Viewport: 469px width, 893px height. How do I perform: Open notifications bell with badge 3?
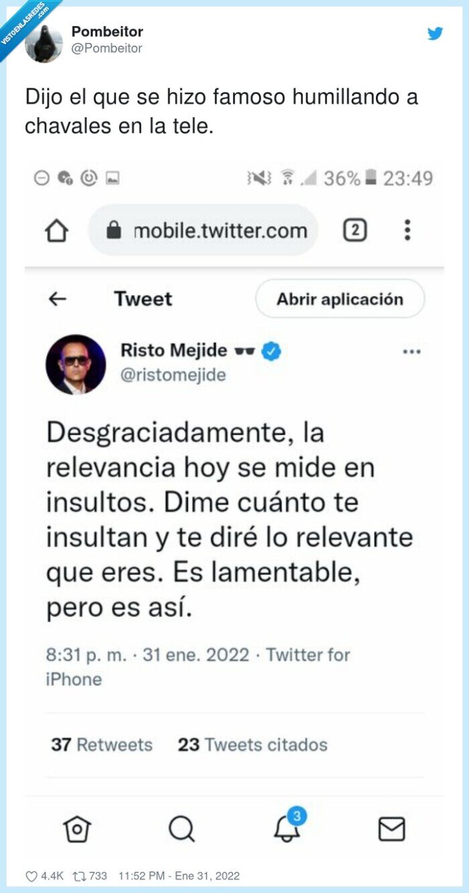pos(287,831)
